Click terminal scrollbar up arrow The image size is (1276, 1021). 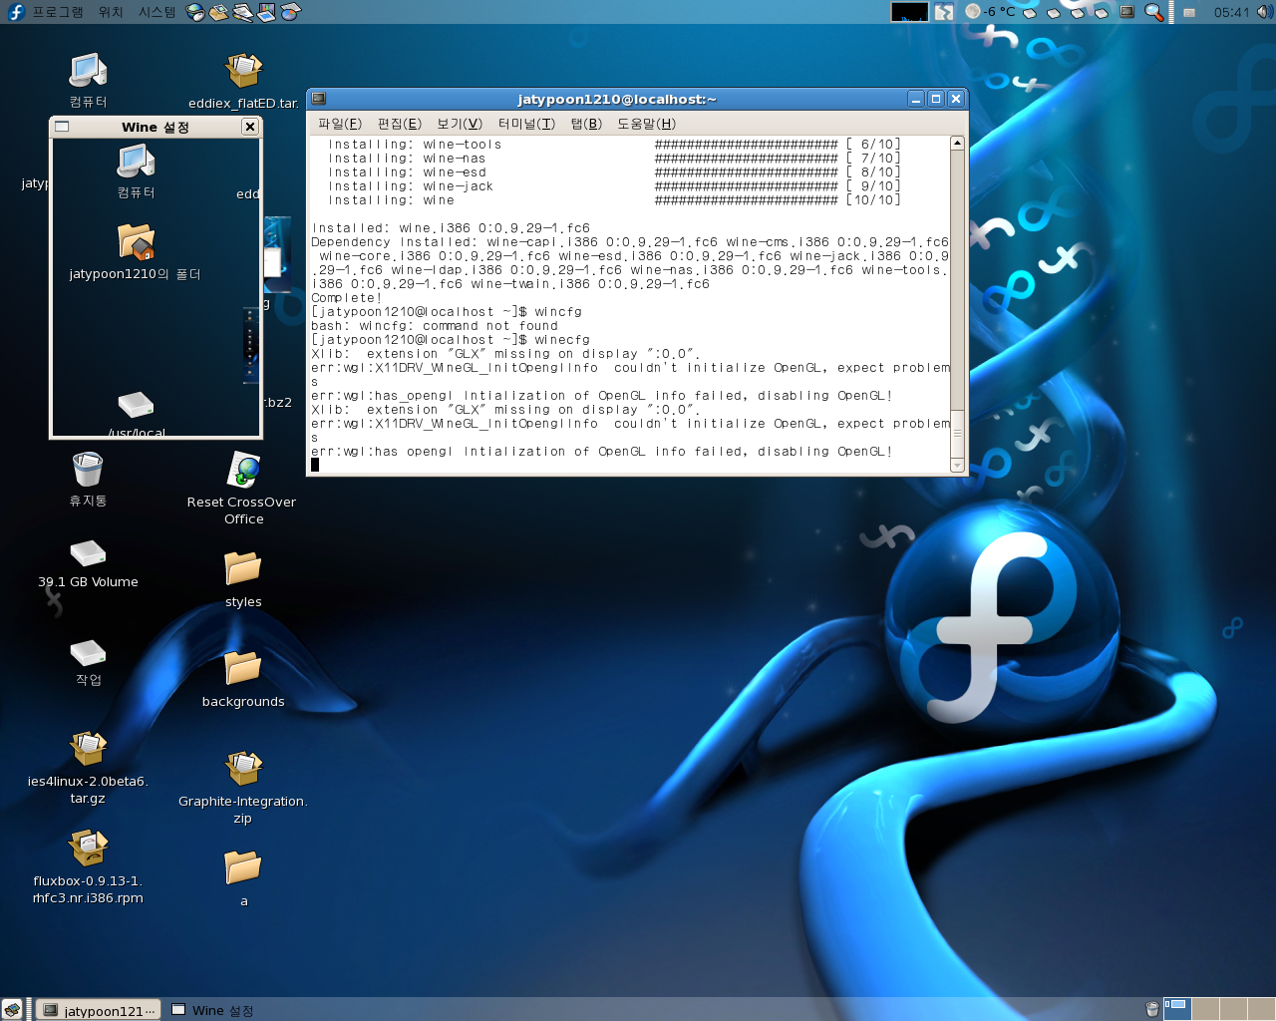pos(957,144)
